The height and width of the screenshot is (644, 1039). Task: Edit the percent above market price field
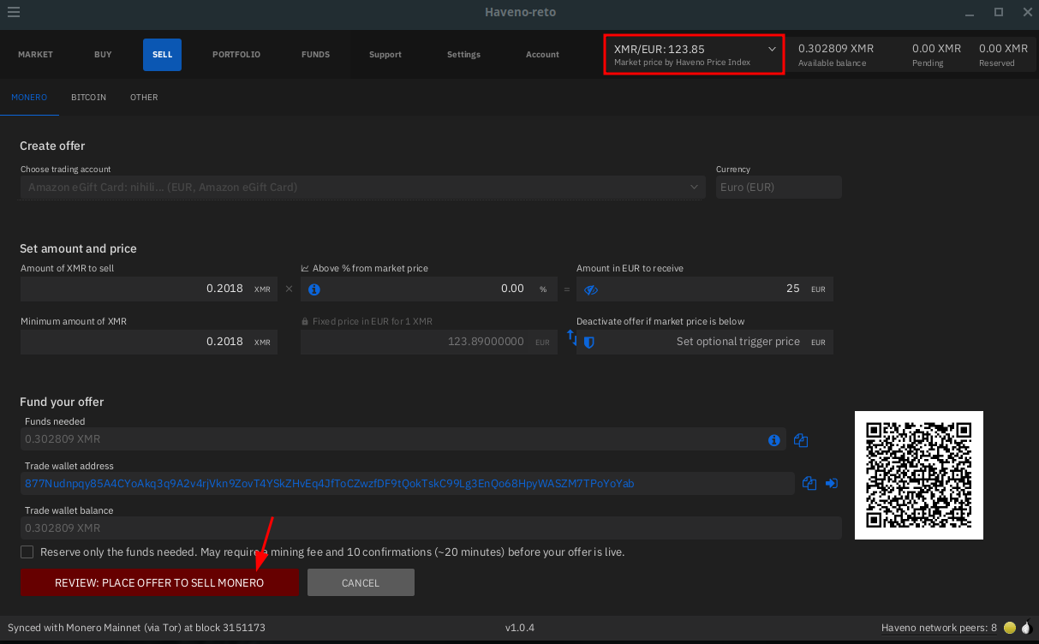(x=427, y=289)
